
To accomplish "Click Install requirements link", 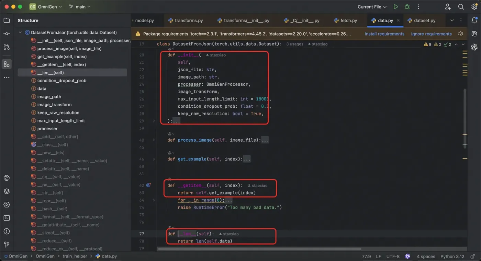I will [x=384, y=34].
